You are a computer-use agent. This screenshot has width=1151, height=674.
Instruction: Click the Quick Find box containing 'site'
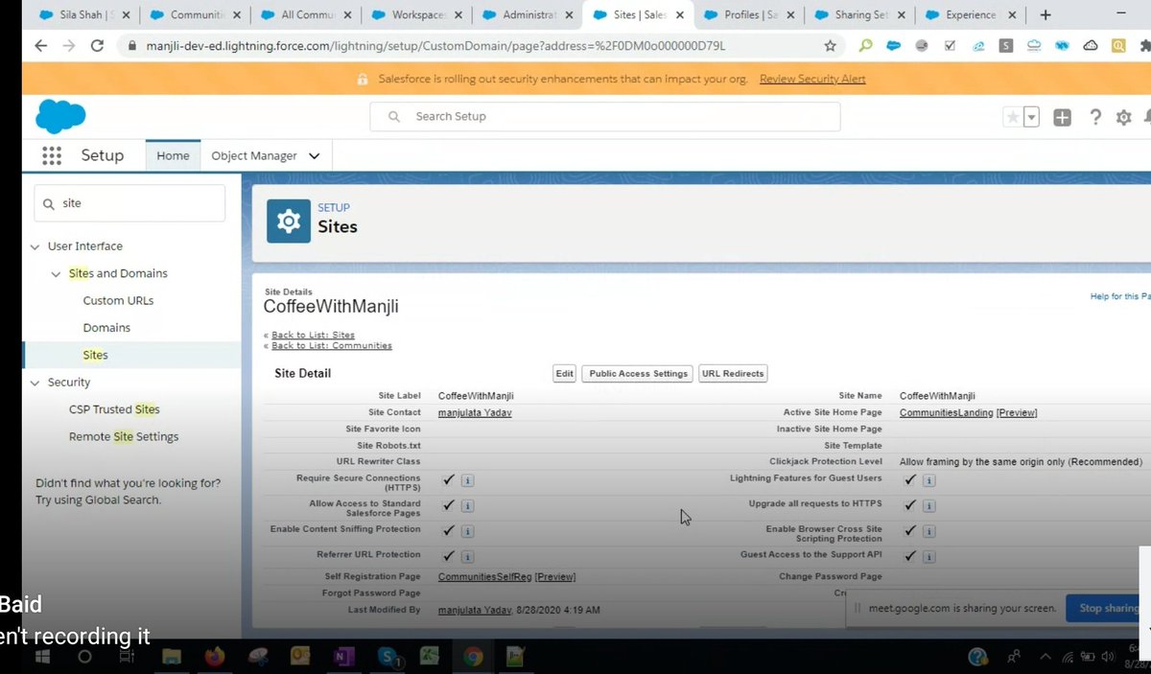[x=129, y=203]
